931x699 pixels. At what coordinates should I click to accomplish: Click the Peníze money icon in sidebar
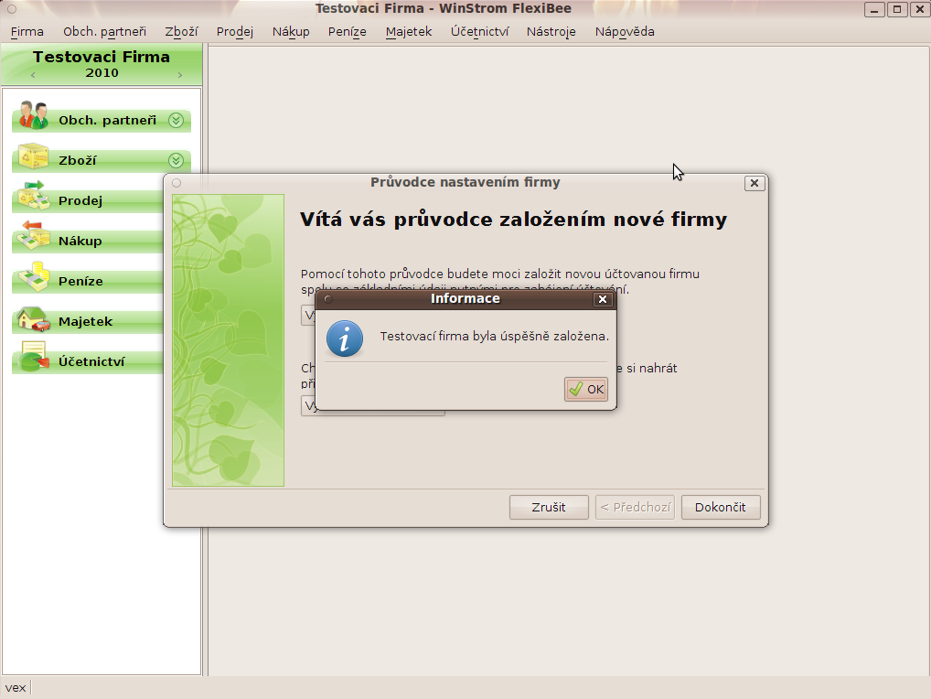tap(33, 276)
